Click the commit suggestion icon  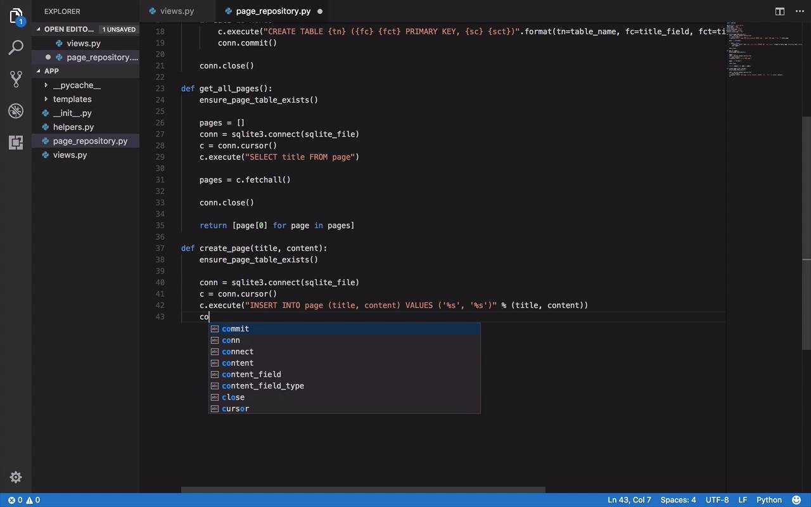[215, 329]
